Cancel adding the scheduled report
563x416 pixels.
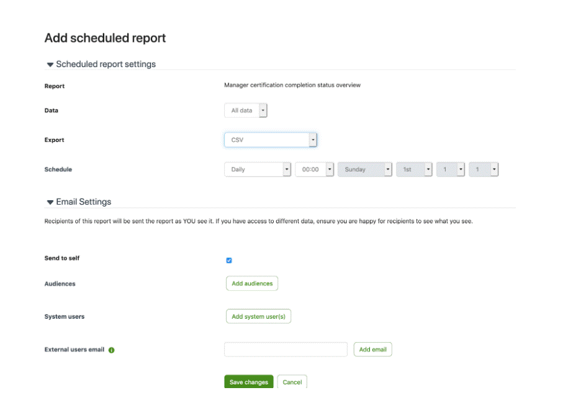[x=292, y=382]
